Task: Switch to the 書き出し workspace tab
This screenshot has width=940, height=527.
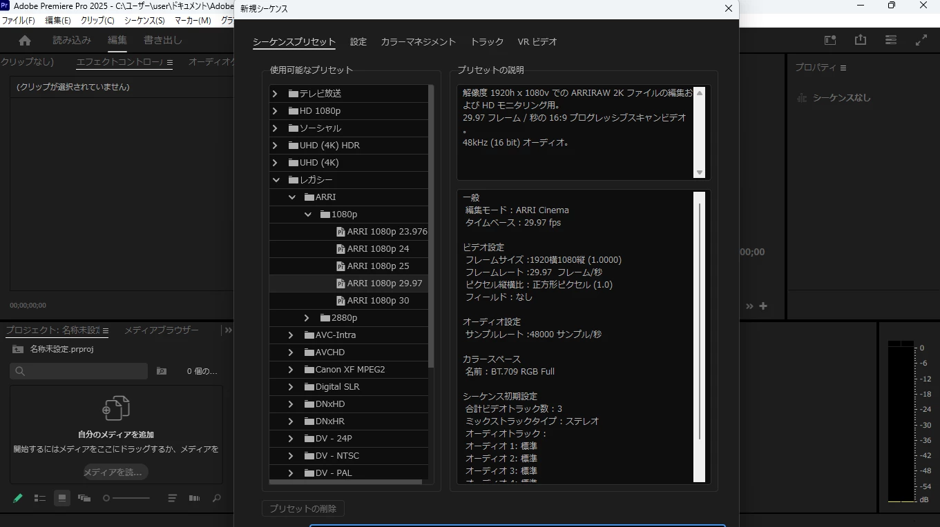Action: [163, 40]
